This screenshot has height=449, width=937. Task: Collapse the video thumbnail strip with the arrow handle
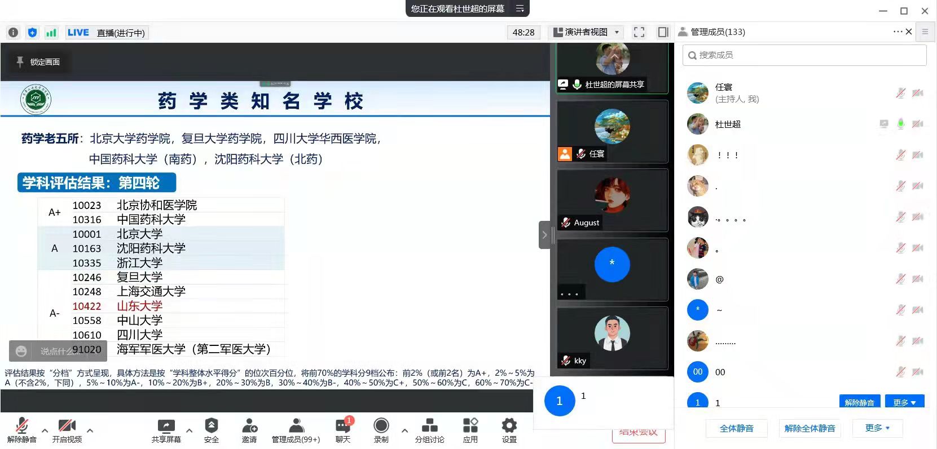coord(544,235)
